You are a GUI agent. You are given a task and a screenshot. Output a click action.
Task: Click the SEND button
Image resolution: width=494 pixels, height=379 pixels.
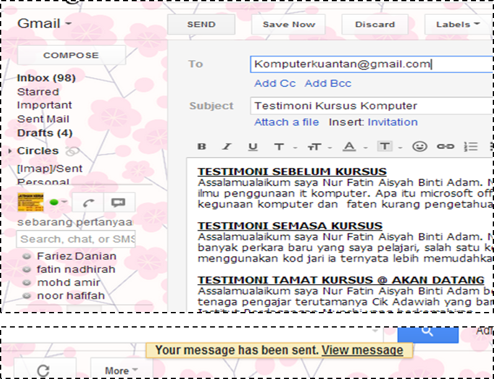[x=201, y=24]
